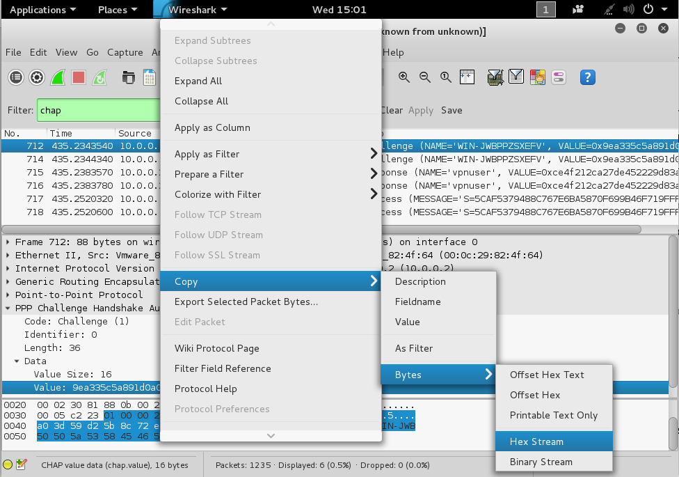This screenshot has height=477, width=679.
Task: Restart the current capture icon
Action: pyautogui.click(x=99, y=77)
